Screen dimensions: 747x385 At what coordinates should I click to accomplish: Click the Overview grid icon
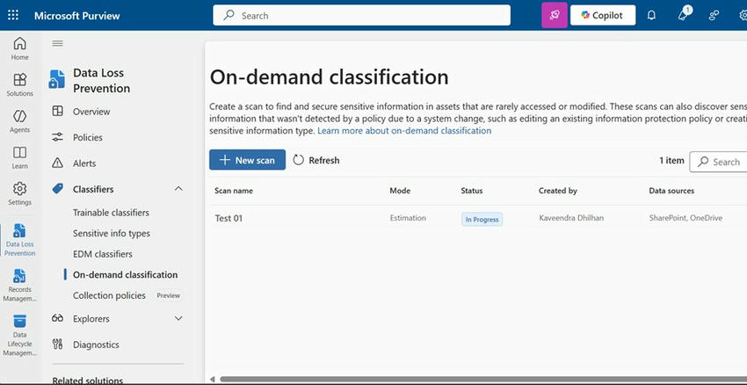pos(57,112)
